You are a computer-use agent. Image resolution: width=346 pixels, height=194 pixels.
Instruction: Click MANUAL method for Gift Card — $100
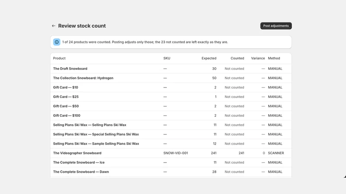[275, 116]
